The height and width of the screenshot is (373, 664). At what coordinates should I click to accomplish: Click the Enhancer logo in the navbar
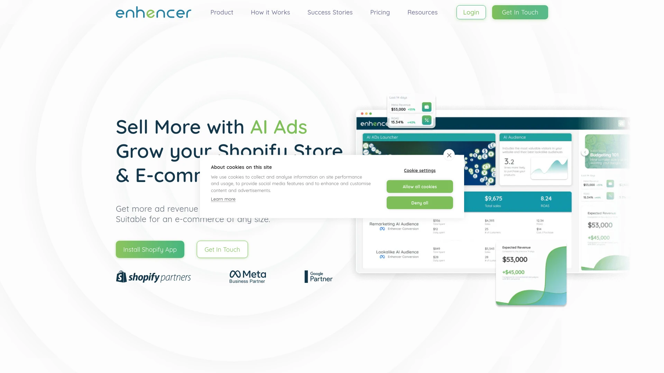click(x=153, y=12)
